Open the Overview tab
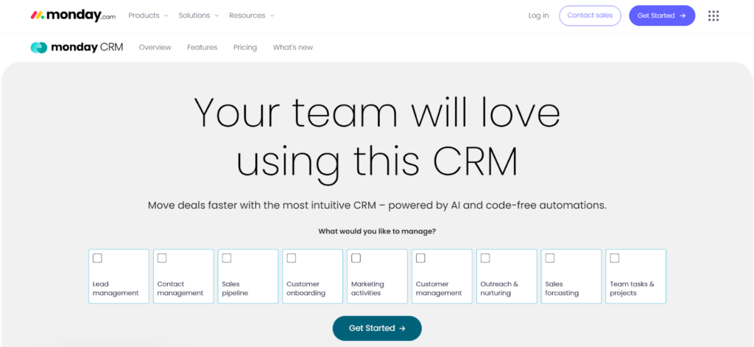 (x=155, y=47)
